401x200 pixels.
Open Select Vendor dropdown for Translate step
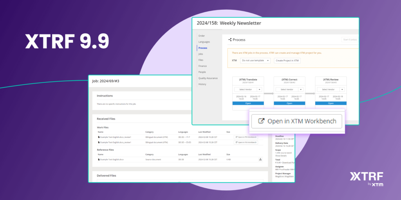click(259, 89)
